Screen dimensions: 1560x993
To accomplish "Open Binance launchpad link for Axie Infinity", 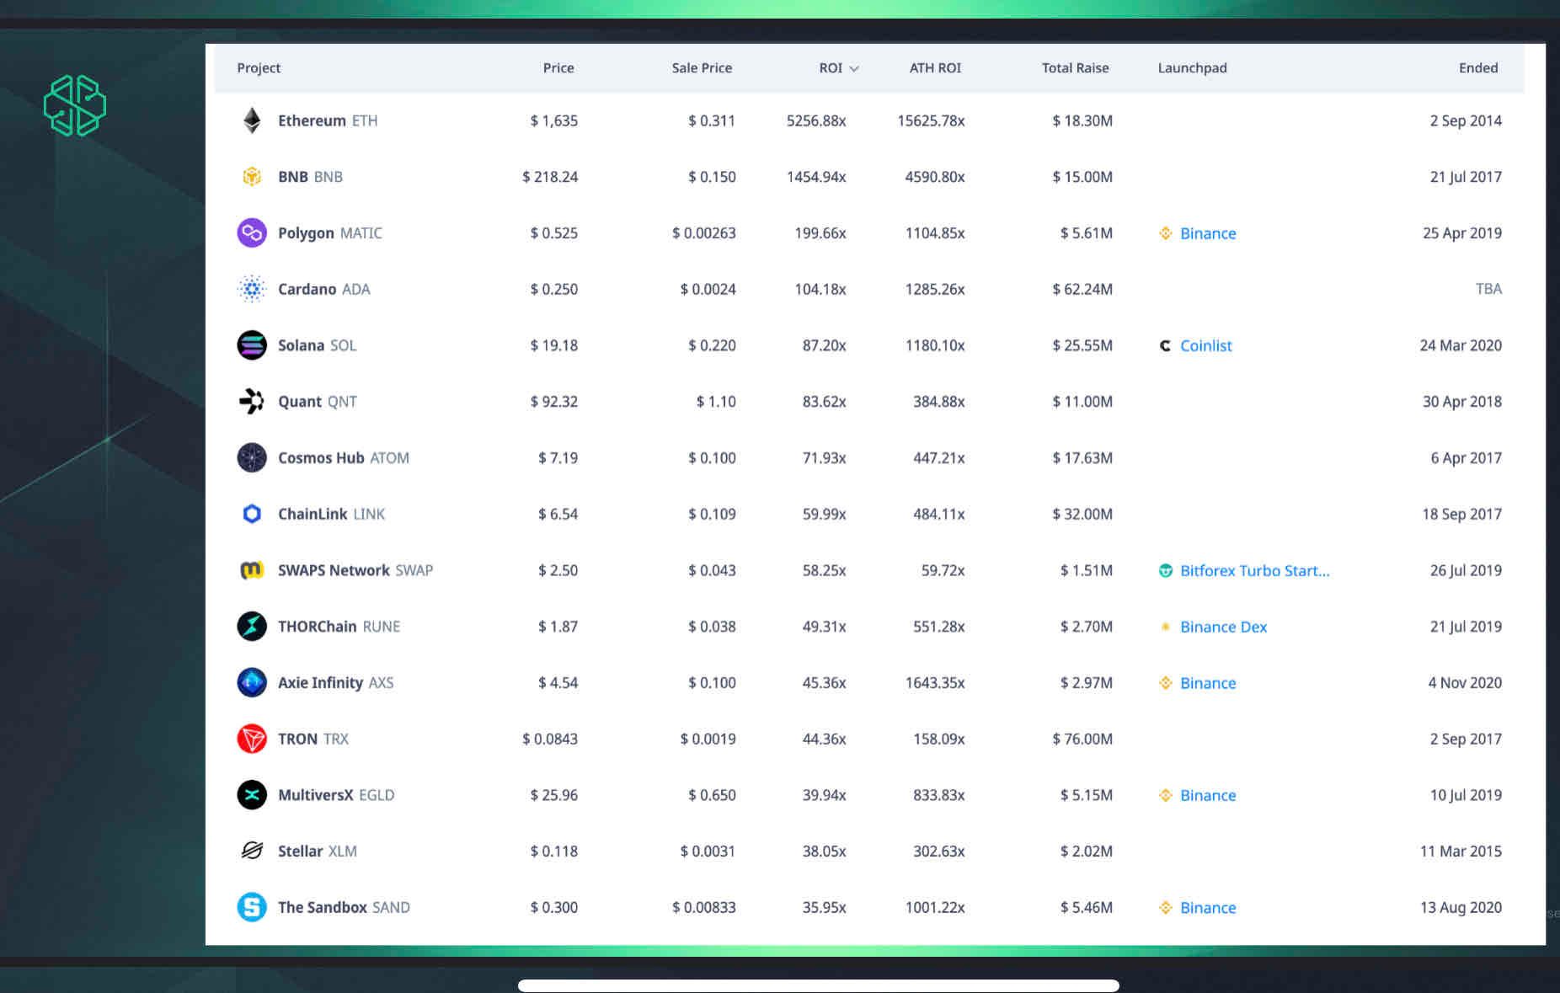I will 1208,683.
